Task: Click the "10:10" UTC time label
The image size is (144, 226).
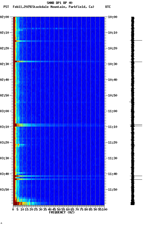Action: [x=112, y=33]
